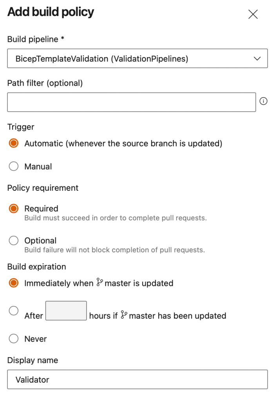Click the Display name field containing Validator
Screen dimensions: 275x401
tap(137, 379)
